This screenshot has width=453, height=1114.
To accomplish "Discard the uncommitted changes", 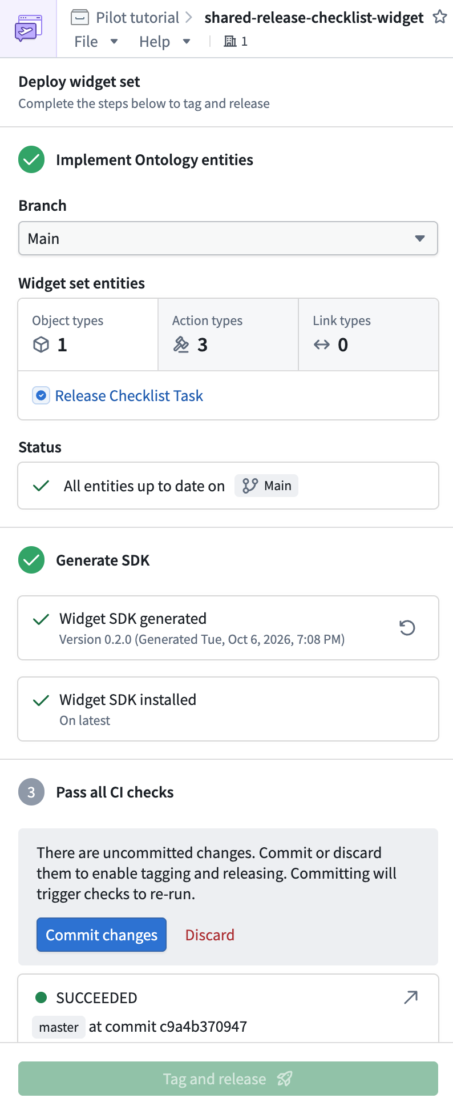I will tap(210, 935).
